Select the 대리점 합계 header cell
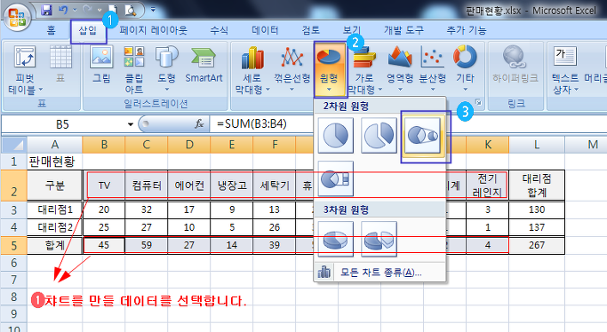 (537, 186)
